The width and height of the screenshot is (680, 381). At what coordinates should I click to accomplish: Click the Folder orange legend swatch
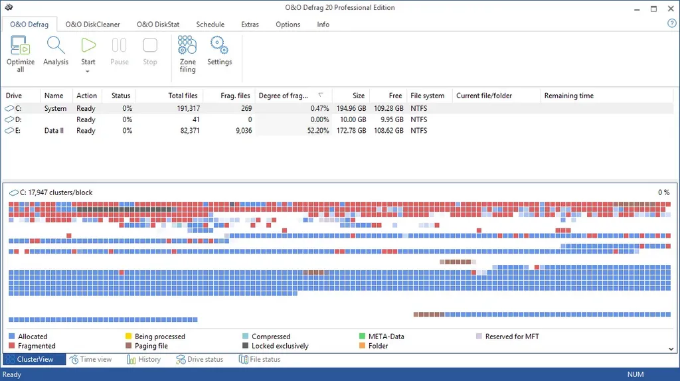[x=362, y=345]
